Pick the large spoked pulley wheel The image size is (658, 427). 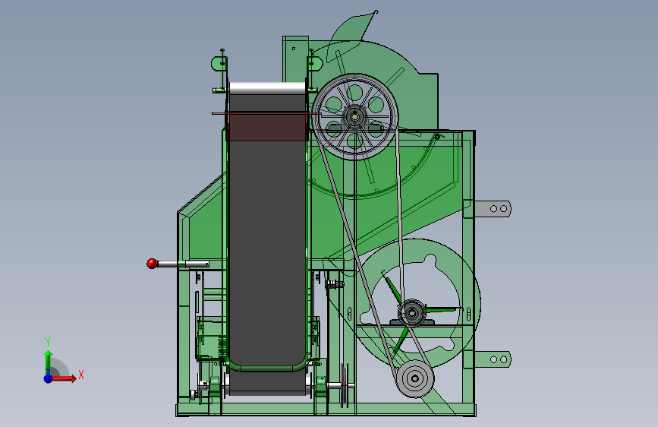coord(355,117)
